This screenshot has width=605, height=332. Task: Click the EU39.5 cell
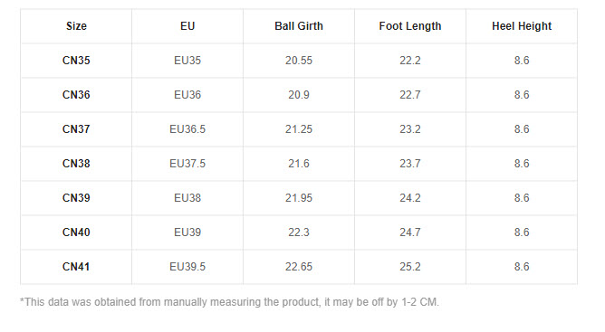coord(187,267)
